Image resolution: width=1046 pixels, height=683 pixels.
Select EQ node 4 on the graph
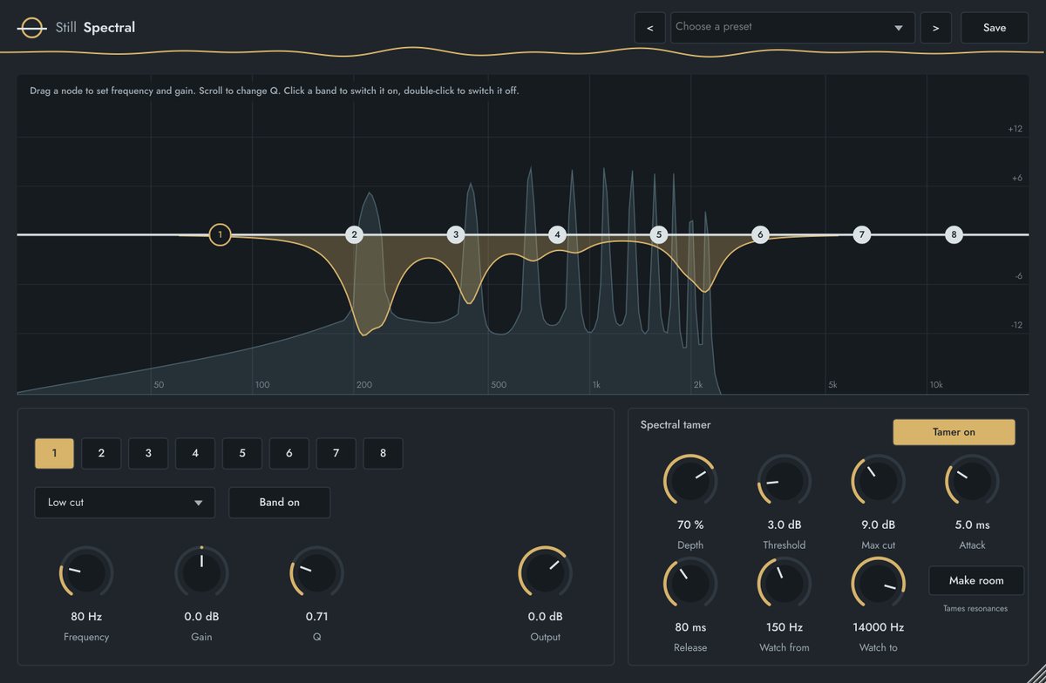pyautogui.click(x=558, y=234)
